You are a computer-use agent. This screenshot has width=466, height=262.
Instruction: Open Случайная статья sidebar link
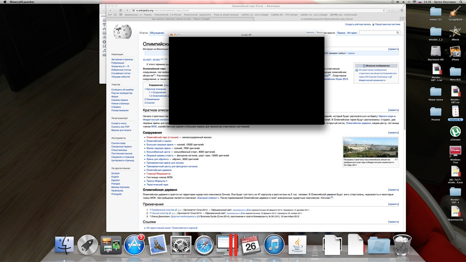tap(121, 73)
